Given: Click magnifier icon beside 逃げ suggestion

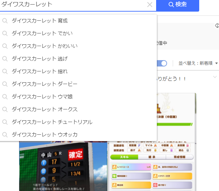Looking at the screenshot, I should (5, 59).
